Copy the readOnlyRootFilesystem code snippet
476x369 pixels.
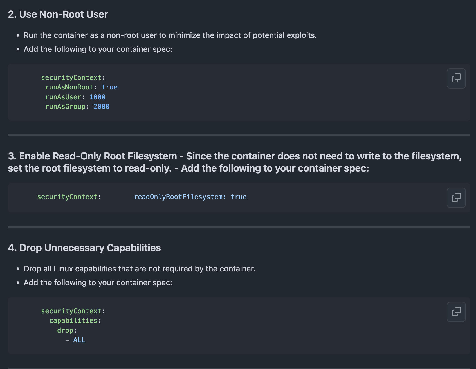pyautogui.click(x=456, y=197)
